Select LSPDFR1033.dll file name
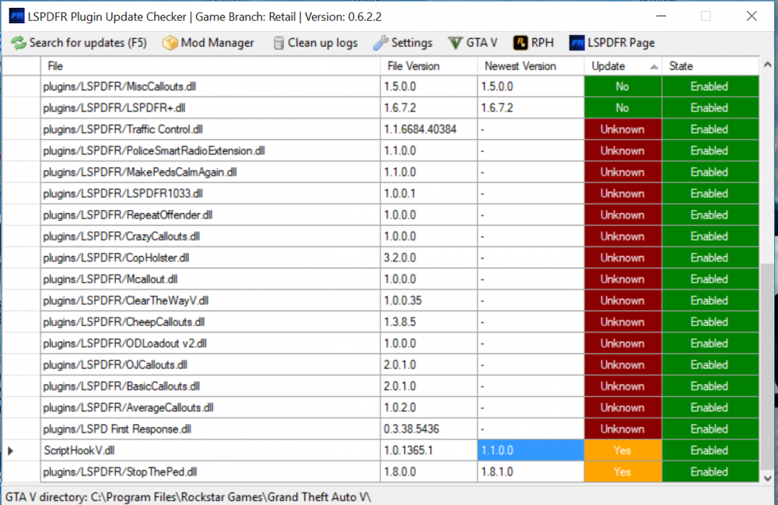Image resolution: width=778 pixels, height=505 pixels. [x=123, y=194]
